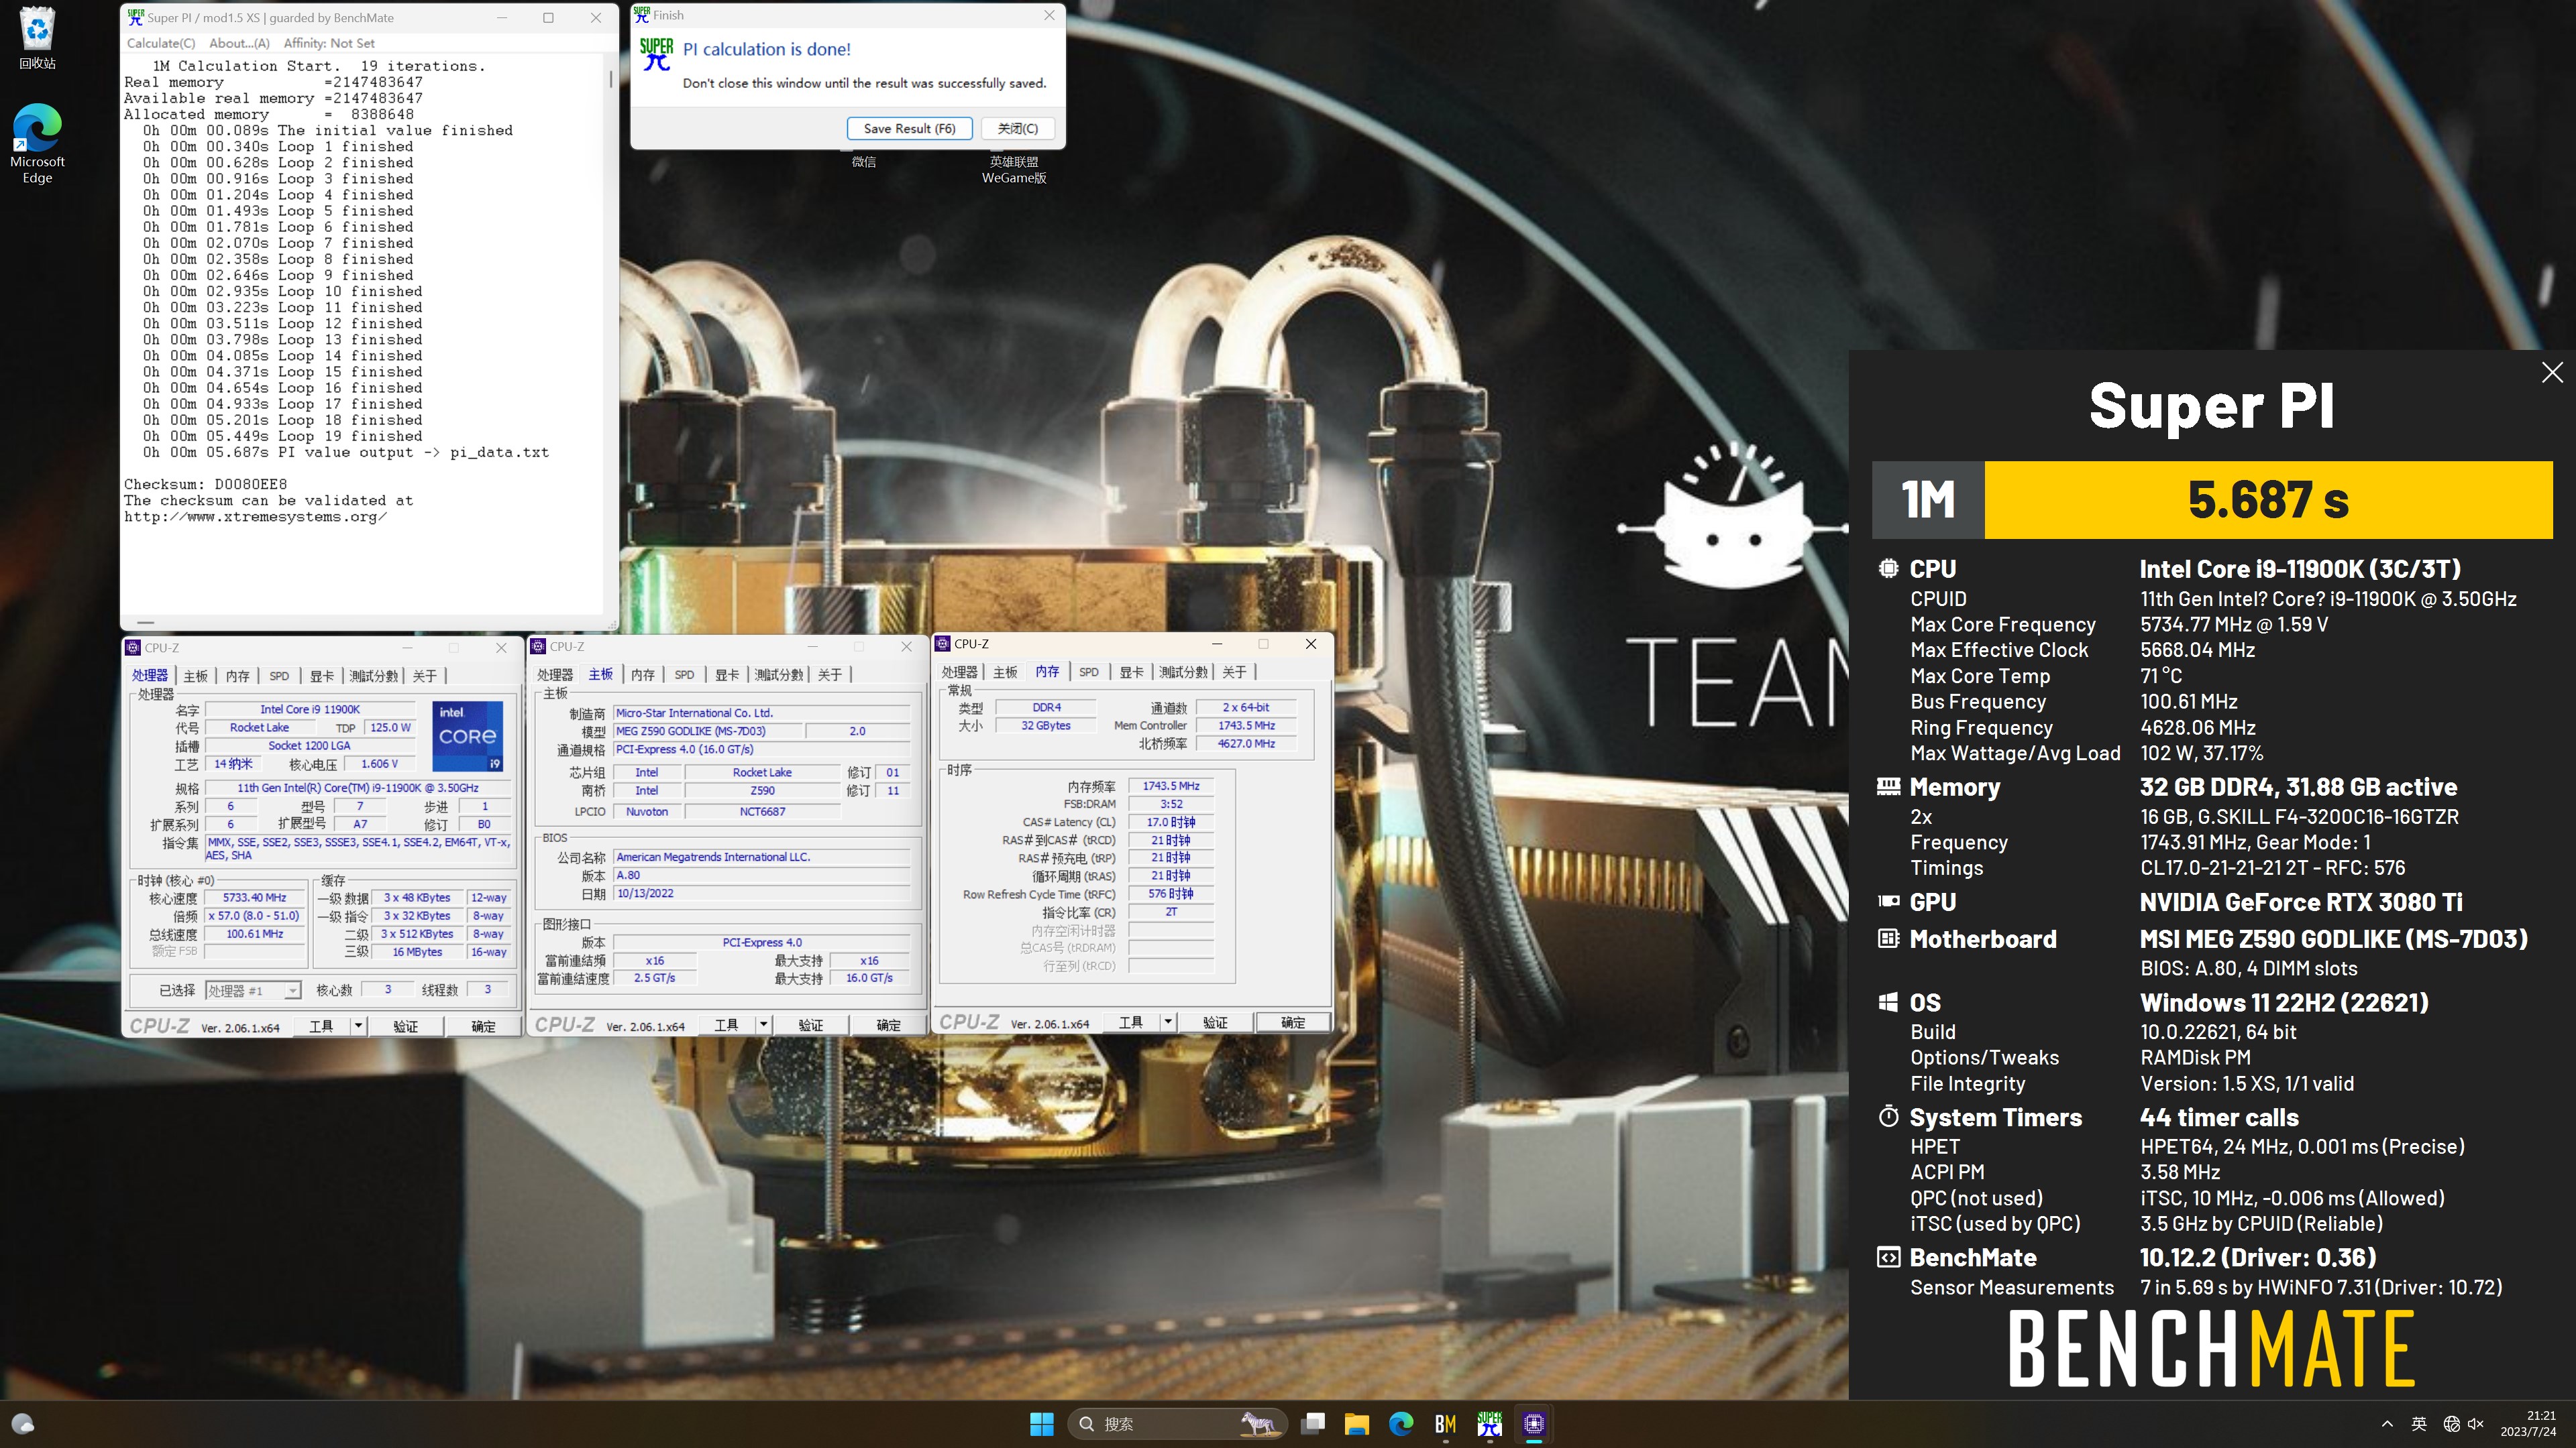Open Task View on the taskbar
This screenshot has width=2576, height=1448.
click(1313, 1423)
